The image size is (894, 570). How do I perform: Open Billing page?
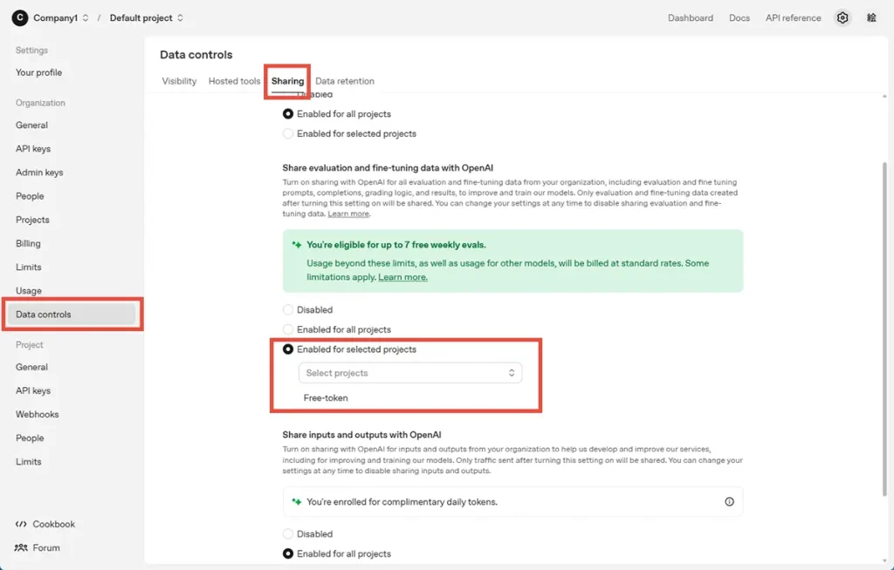tap(28, 244)
